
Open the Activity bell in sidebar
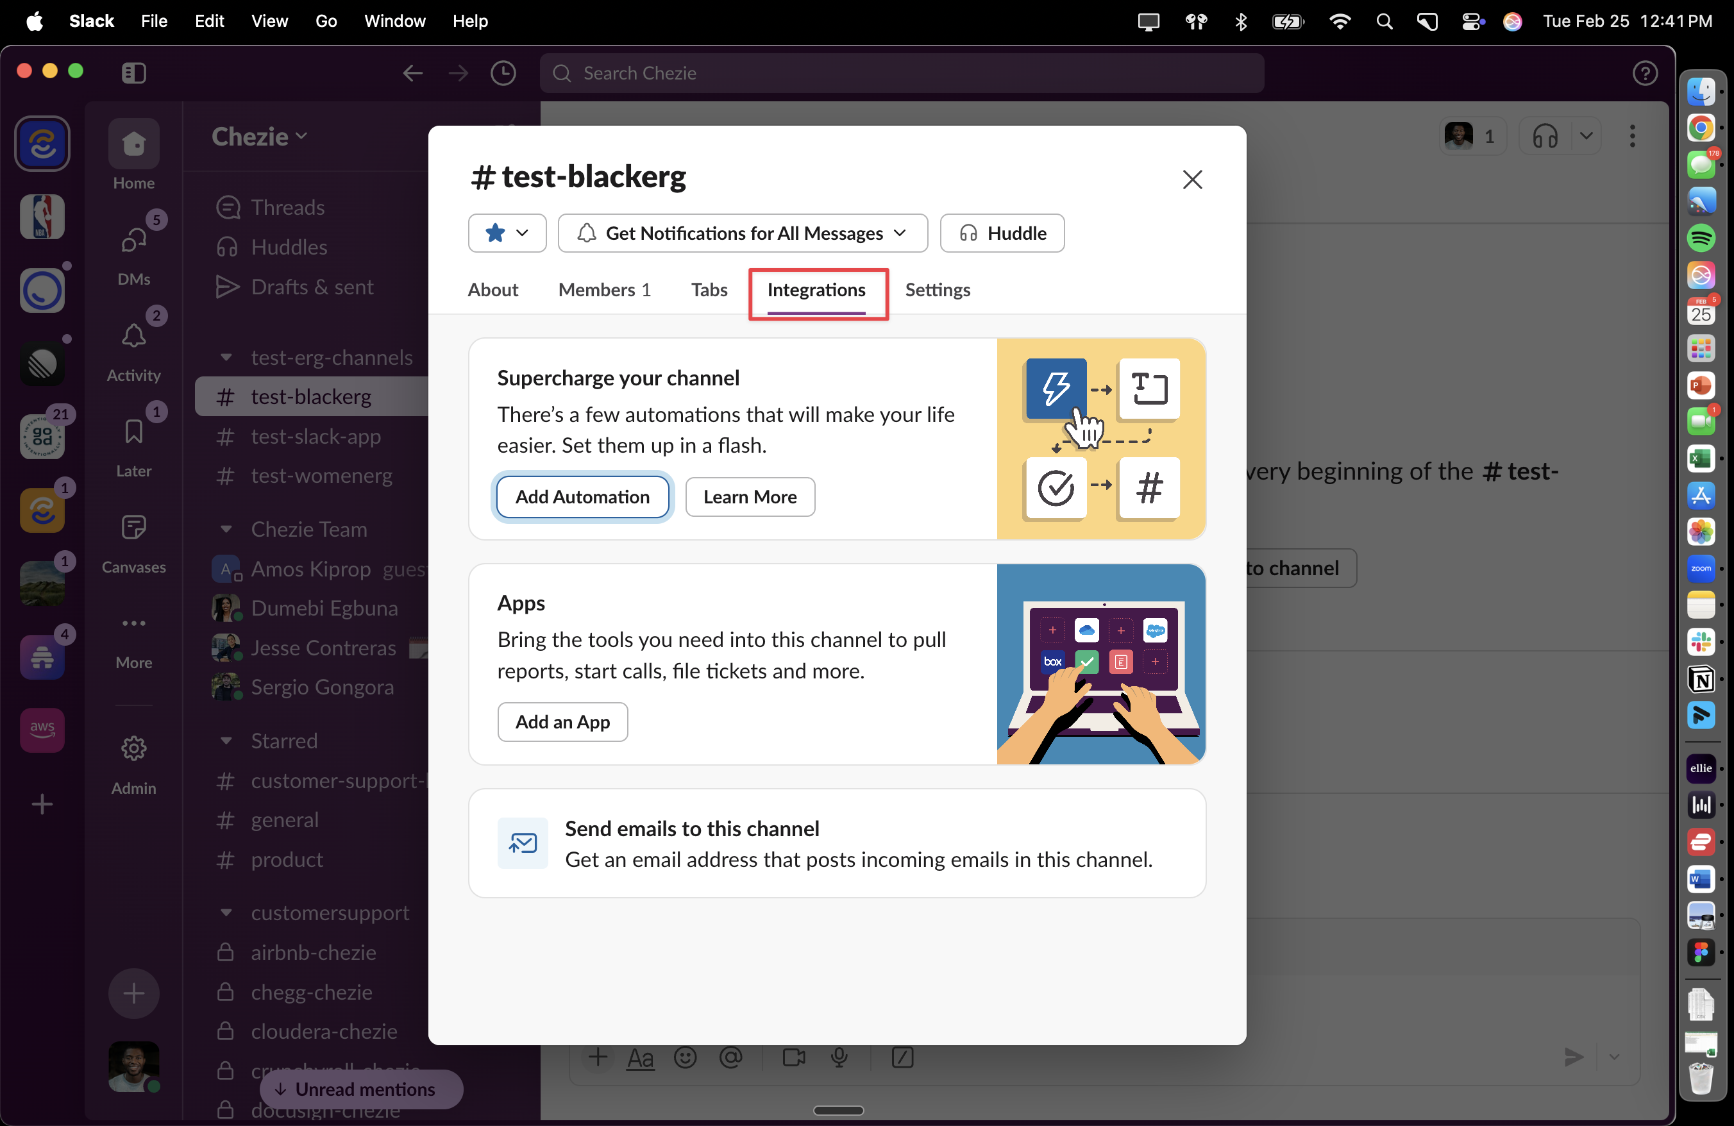(x=133, y=337)
